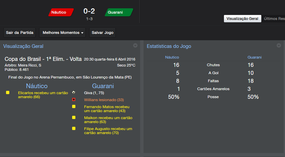Click Elicarlos yellow card icon

pos(8,92)
